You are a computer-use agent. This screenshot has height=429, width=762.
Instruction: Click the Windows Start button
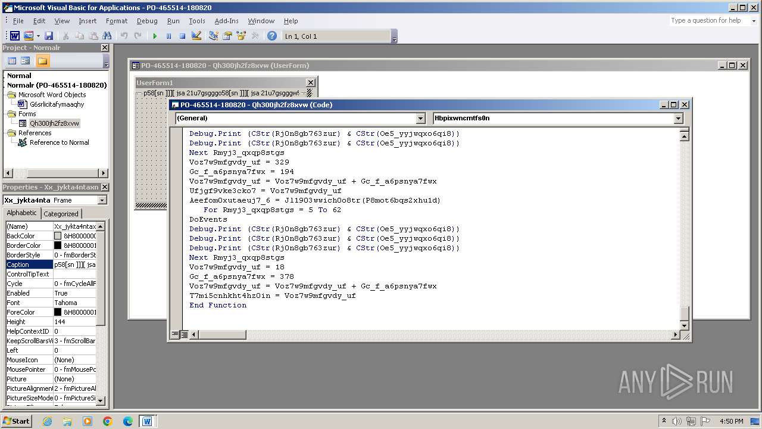tap(16, 421)
